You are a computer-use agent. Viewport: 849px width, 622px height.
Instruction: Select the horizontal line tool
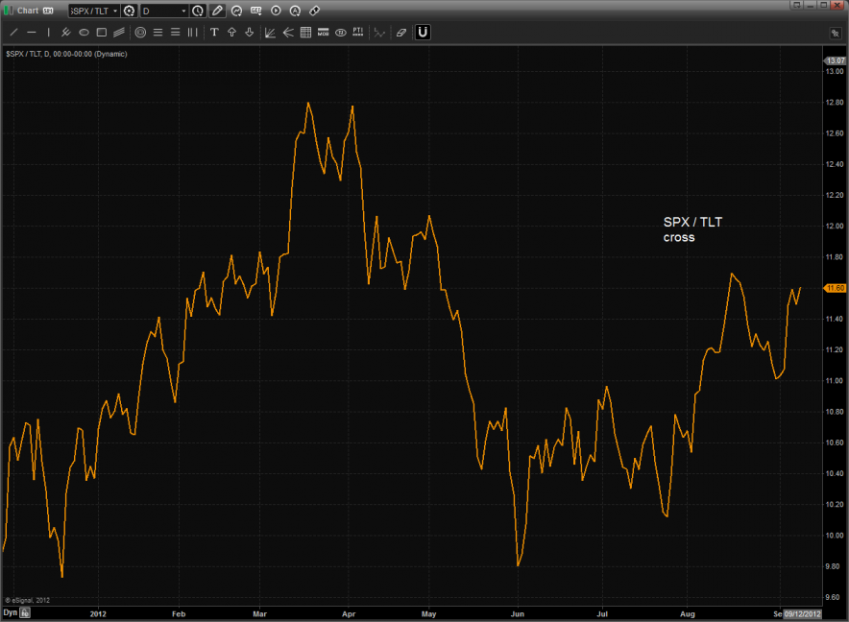pyautogui.click(x=31, y=33)
